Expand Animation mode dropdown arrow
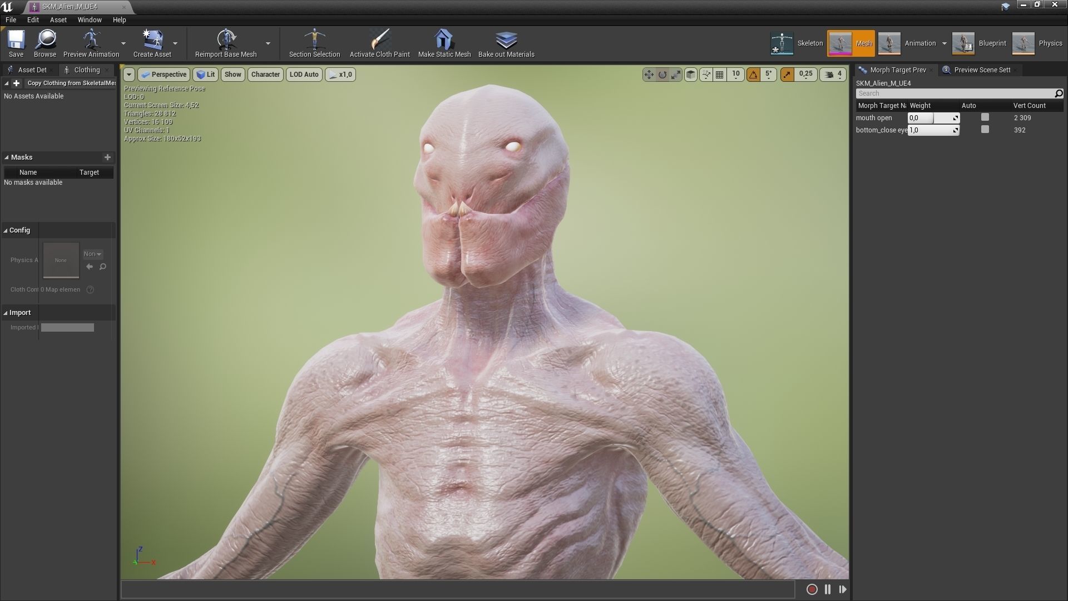Image resolution: width=1068 pixels, height=601 pixels. point(944,43)
